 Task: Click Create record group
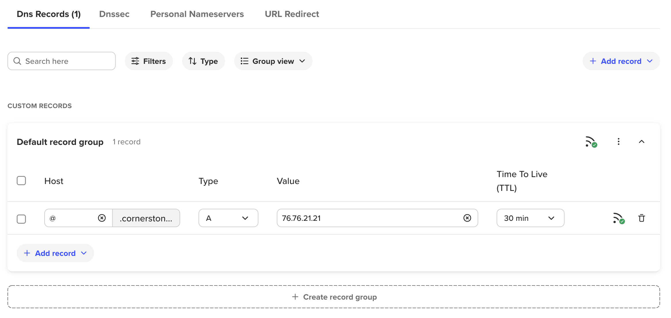click(334, 297)
